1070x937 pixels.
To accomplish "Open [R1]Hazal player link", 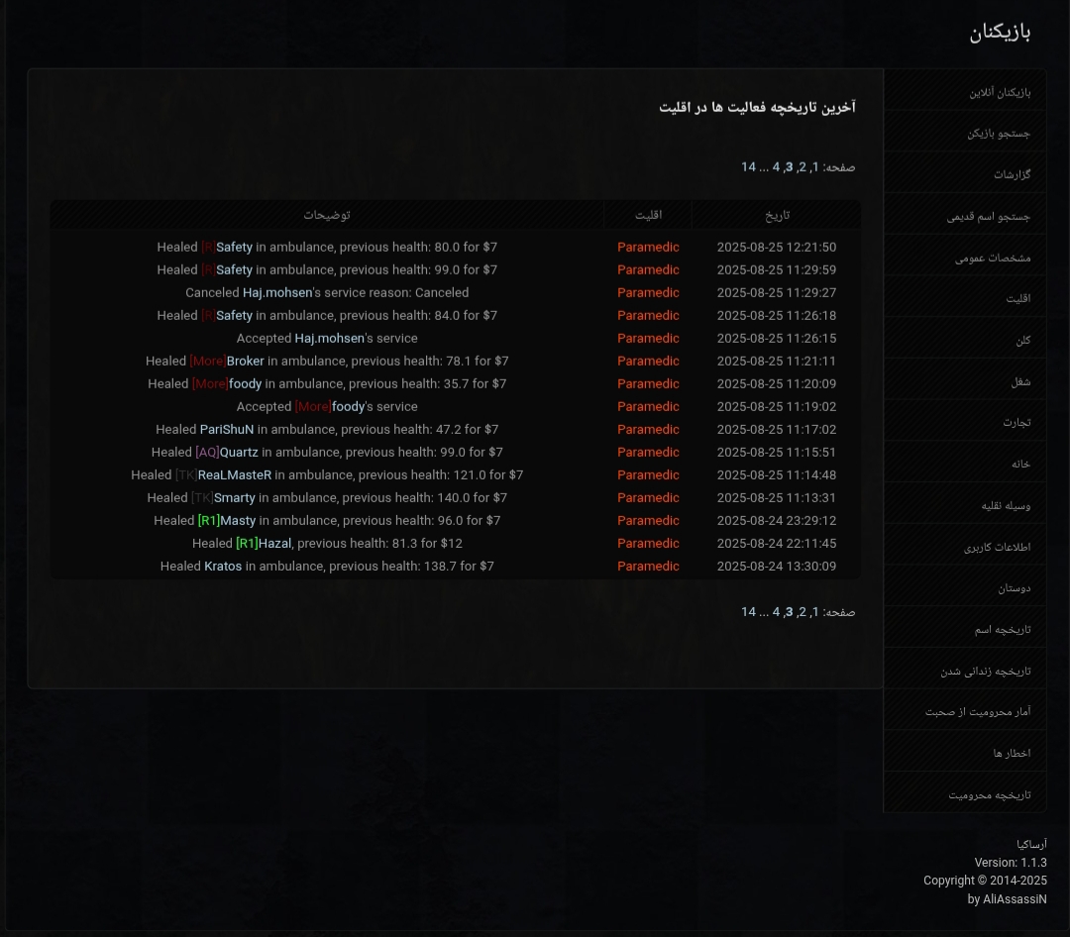I will 264,544.
